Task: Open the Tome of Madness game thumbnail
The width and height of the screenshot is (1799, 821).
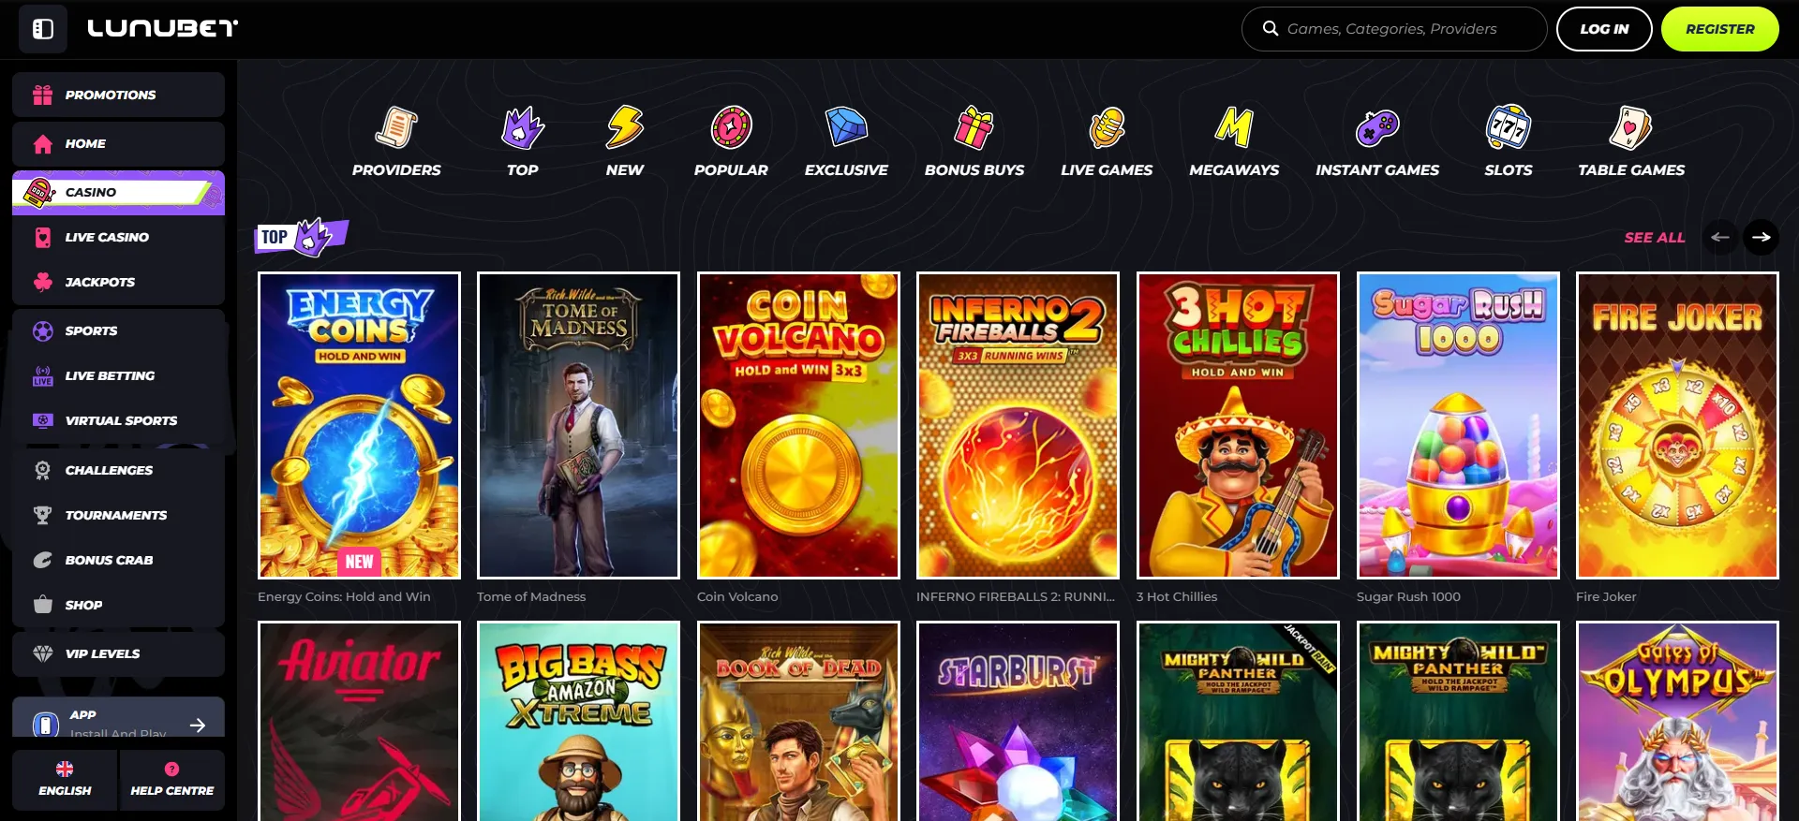Action: [x=578, y=425]
